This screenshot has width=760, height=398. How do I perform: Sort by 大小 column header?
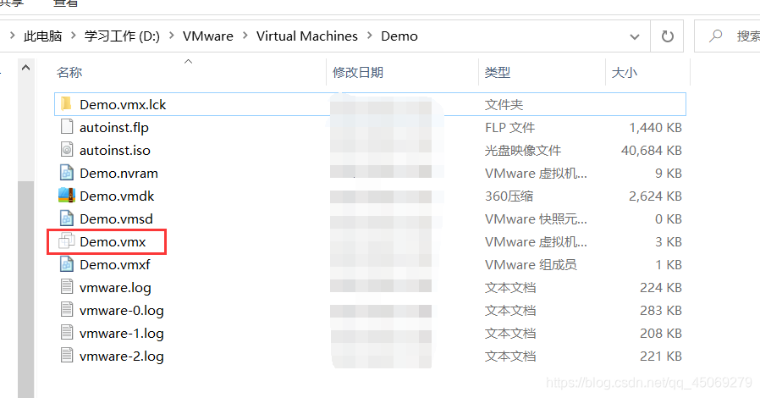tap(625, 72)
